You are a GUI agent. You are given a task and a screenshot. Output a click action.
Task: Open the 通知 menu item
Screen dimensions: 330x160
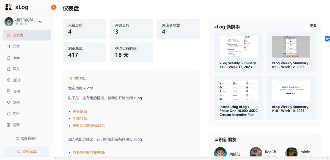pyautogui.click(x=27, y=80)
